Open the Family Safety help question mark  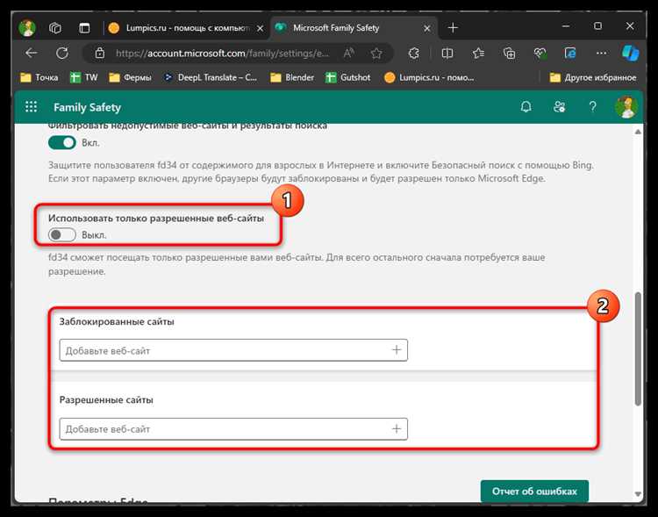(x=592, y=107)
